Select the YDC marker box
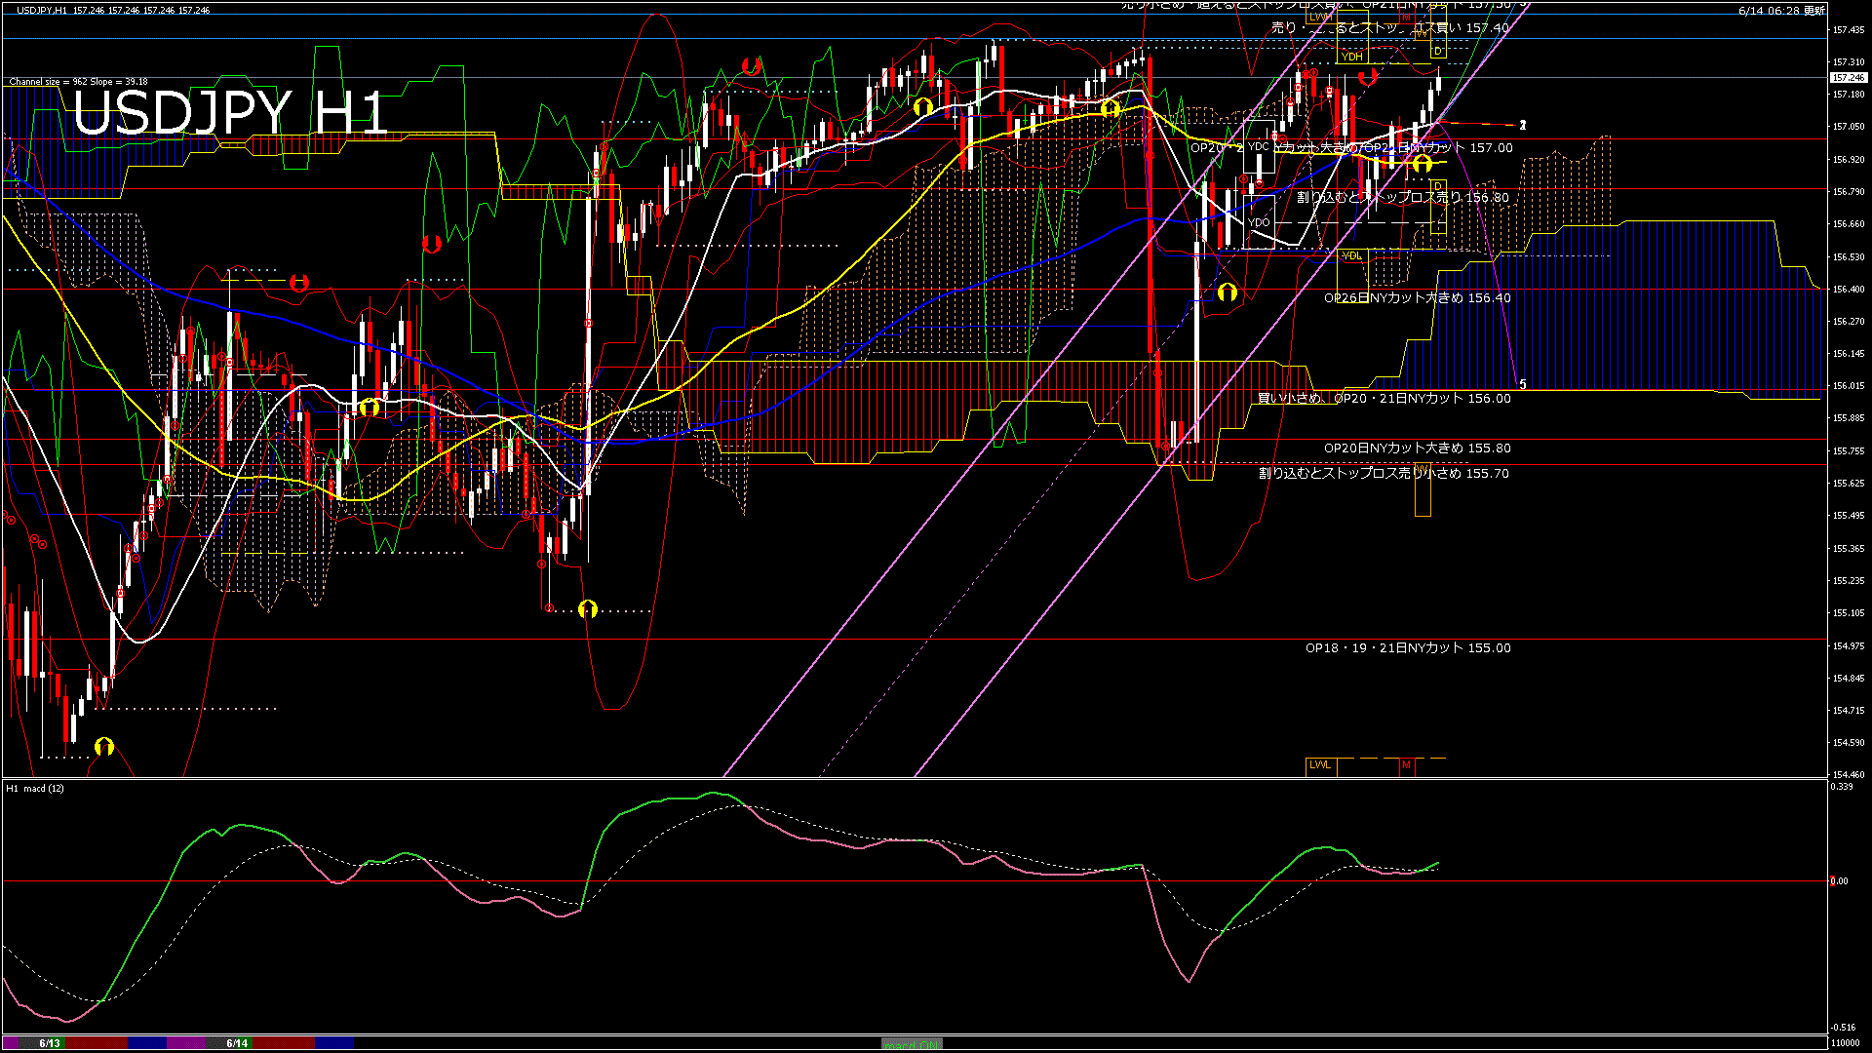Viewport: 1872px width, 1053px height. (1259, 147)
